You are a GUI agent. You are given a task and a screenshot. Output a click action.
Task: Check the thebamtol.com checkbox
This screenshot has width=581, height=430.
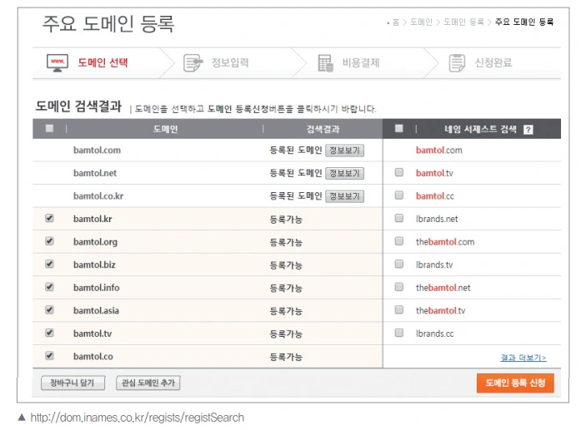click(x=399, y=241)
